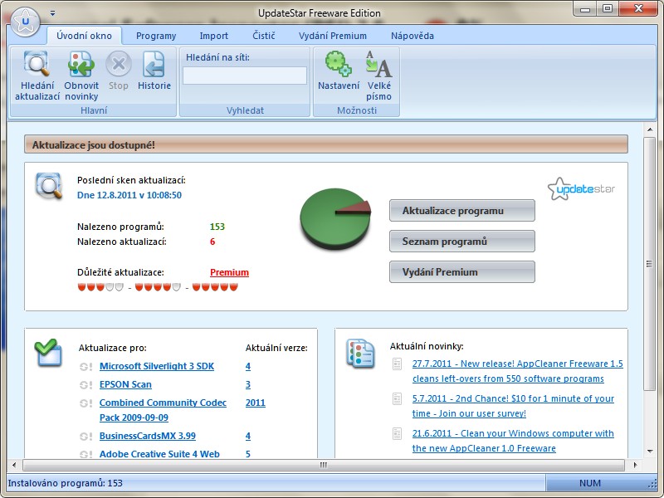Open Combined Community Codec Pack link
The width and height of the screenshot is (664, 498).
pos(163,410)
